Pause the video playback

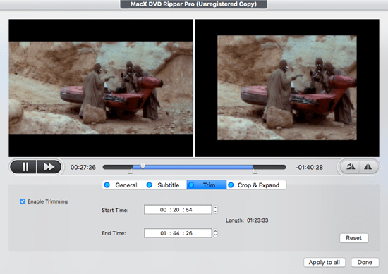point(24,167)
